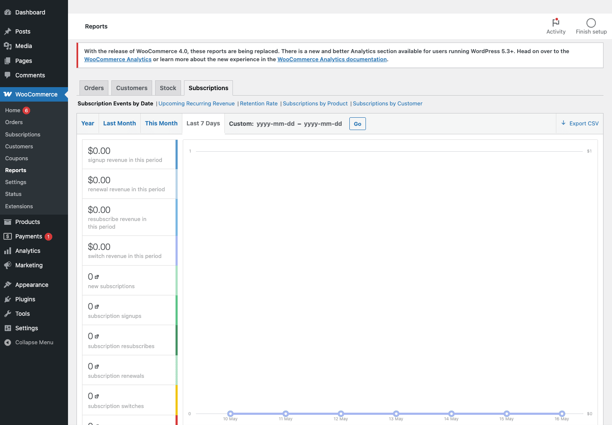Click the Appearance paintbrush icon
Viewport: 612px width, 425px height.
point(8,285)
